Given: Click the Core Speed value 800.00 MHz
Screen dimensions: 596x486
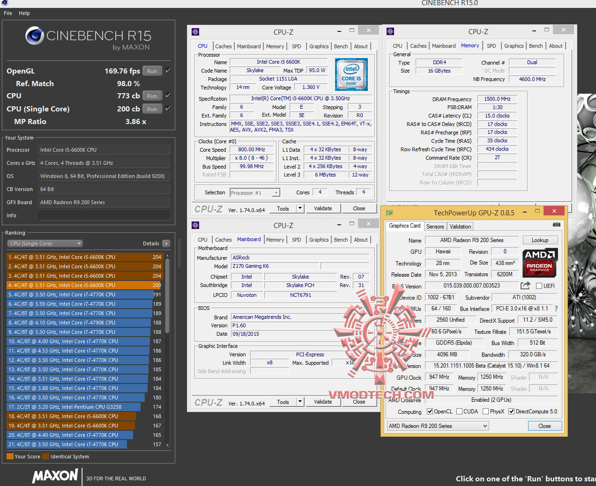Looking at the screenshot, I should [252, 150].
